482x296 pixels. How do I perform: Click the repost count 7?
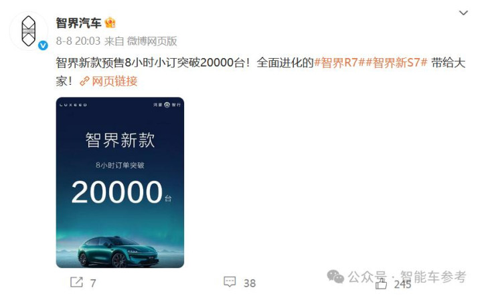pos(93,283)
